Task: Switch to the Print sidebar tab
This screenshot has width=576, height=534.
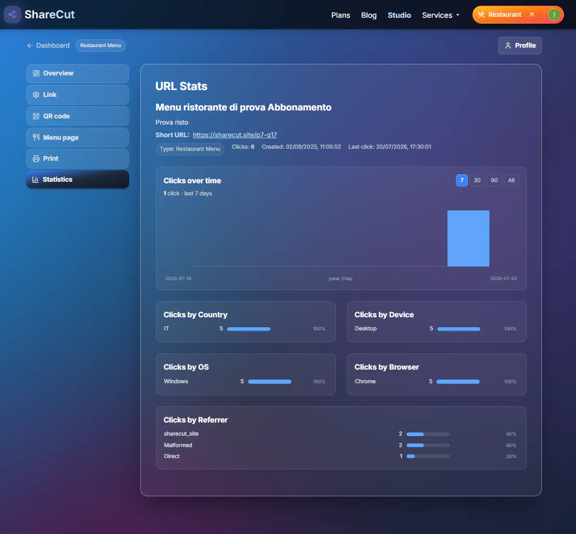Action: tap(77, 159)
